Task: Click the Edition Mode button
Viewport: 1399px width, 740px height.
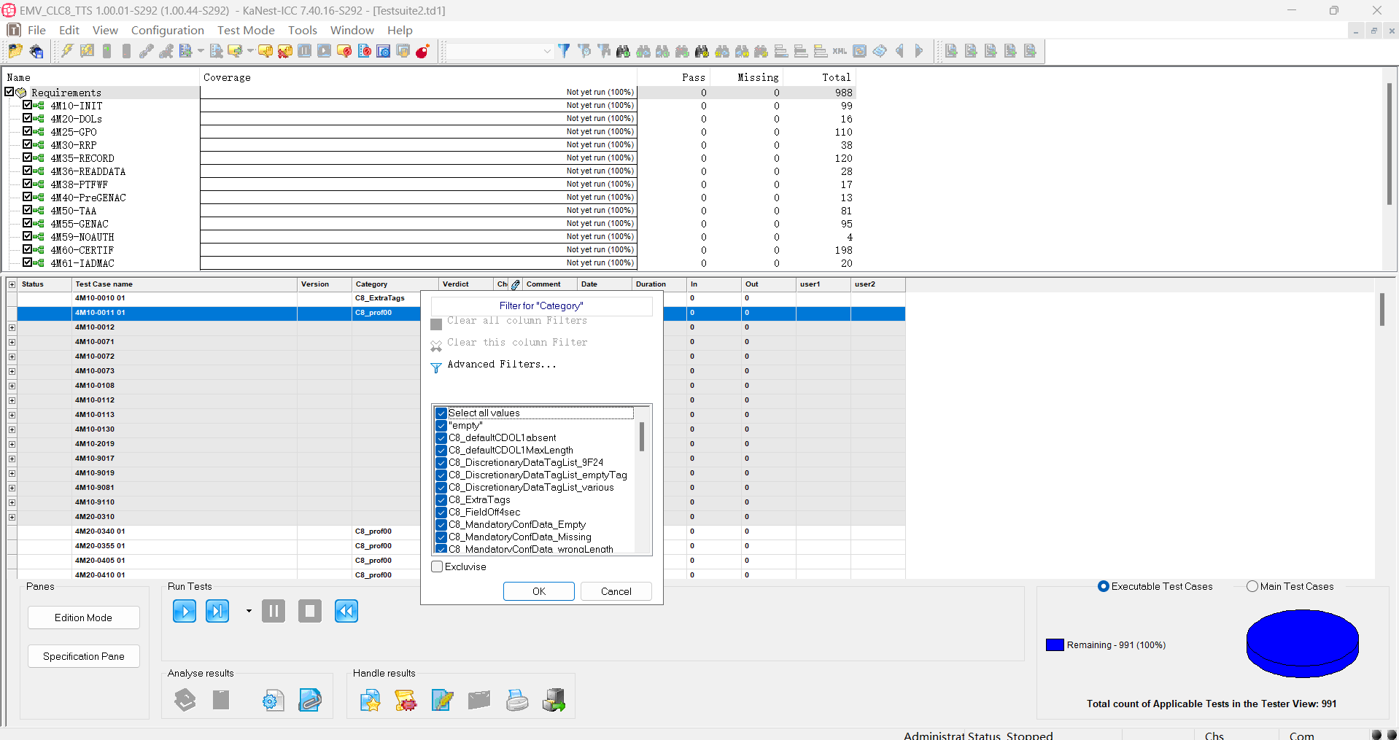Action: [83, 618]
